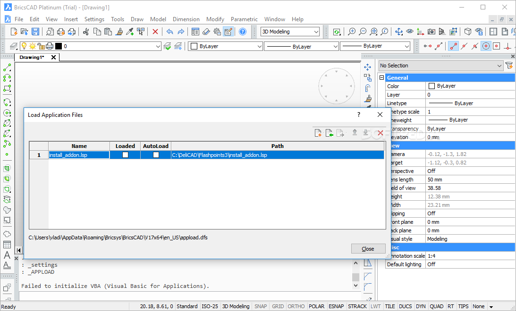Remove the entry with the dialog's red X icon
Image resolution: width=516 pixels, height=311 pixels.
(x=381, y=133)
